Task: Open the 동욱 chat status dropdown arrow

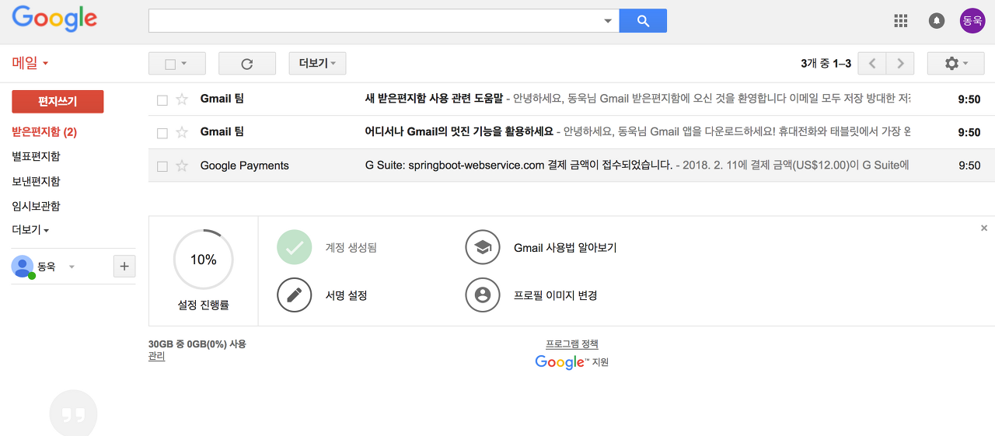Action: pos(72,267)
